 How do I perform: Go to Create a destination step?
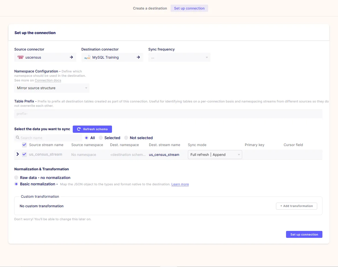(150, 8)
